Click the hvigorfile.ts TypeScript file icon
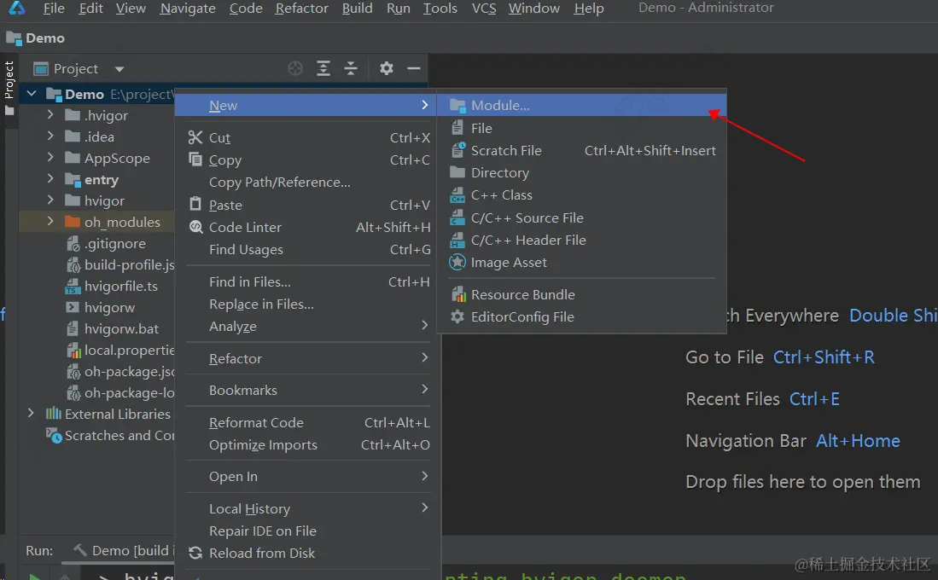Screen dimensions: 938x580 point(73,287)
